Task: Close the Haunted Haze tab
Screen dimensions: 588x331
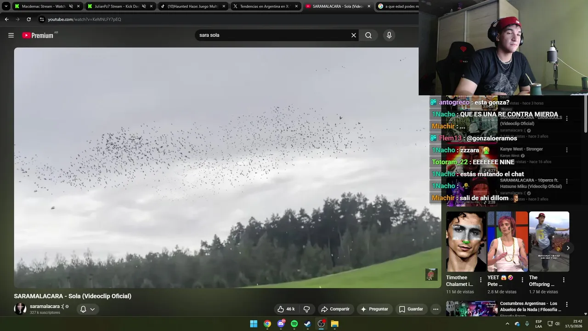Action: tap(224, 6)
